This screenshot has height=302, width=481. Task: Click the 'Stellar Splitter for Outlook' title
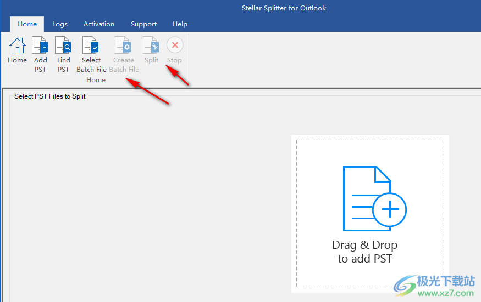284,8
